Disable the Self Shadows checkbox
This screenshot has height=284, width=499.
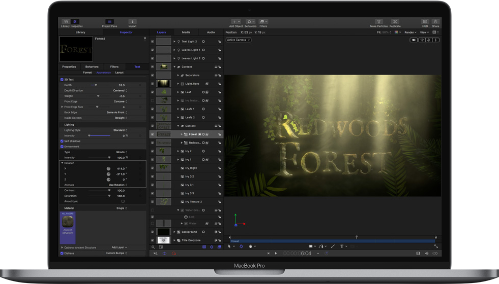(x=62, y=141)
